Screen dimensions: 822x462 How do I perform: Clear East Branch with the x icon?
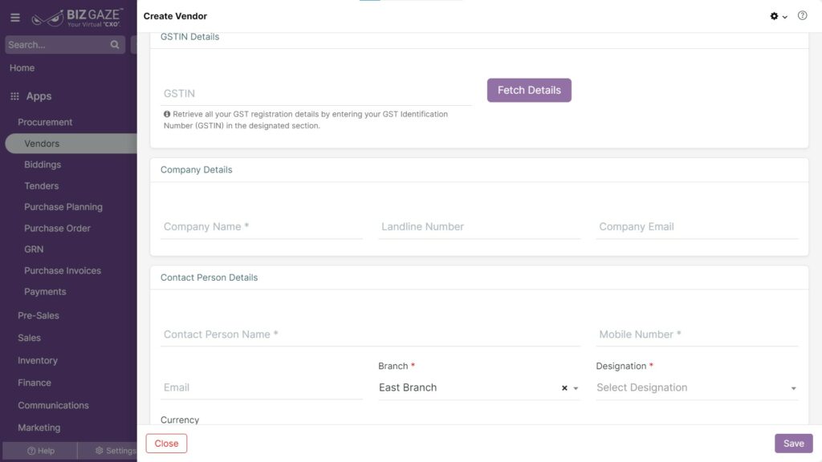click(564, 388)
